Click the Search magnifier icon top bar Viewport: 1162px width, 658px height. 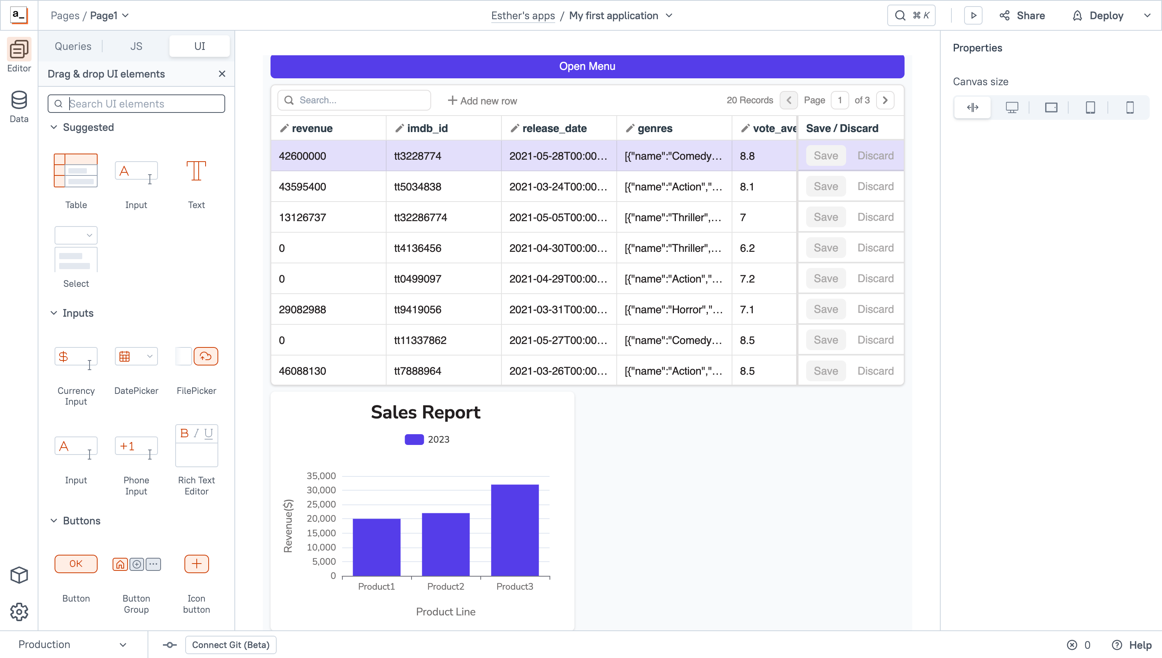900,15
